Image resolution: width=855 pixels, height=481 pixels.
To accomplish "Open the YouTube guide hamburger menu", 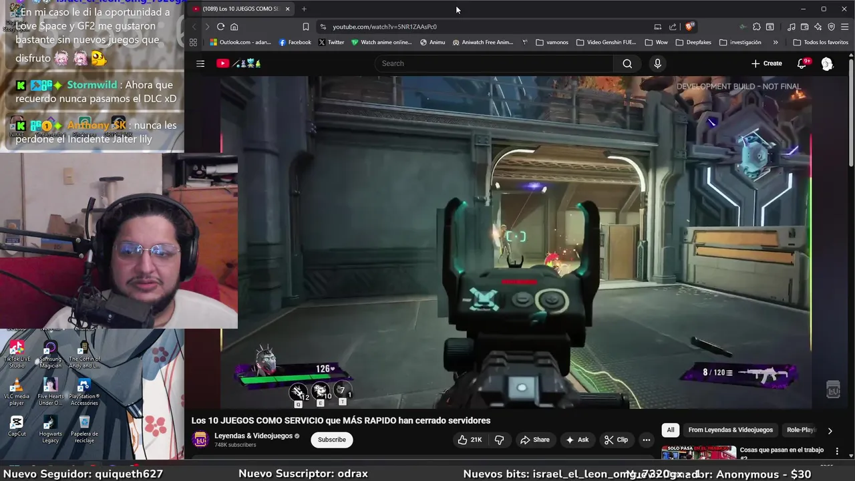I will tap(200, 63).
